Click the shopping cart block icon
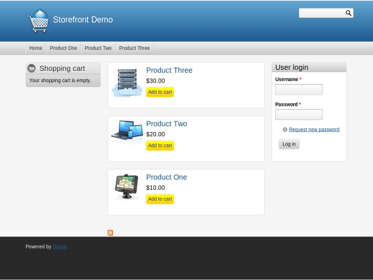373x280 pixels. (32, 68)
